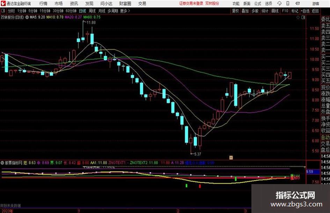Click the AA1: 11.88 indicator value

98,163
